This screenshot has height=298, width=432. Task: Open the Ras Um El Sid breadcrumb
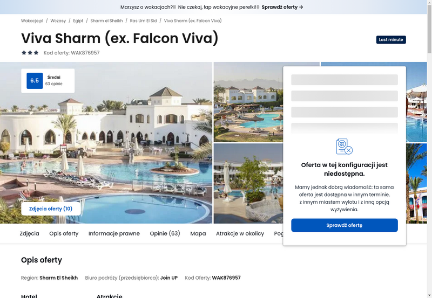pos(143,20)
